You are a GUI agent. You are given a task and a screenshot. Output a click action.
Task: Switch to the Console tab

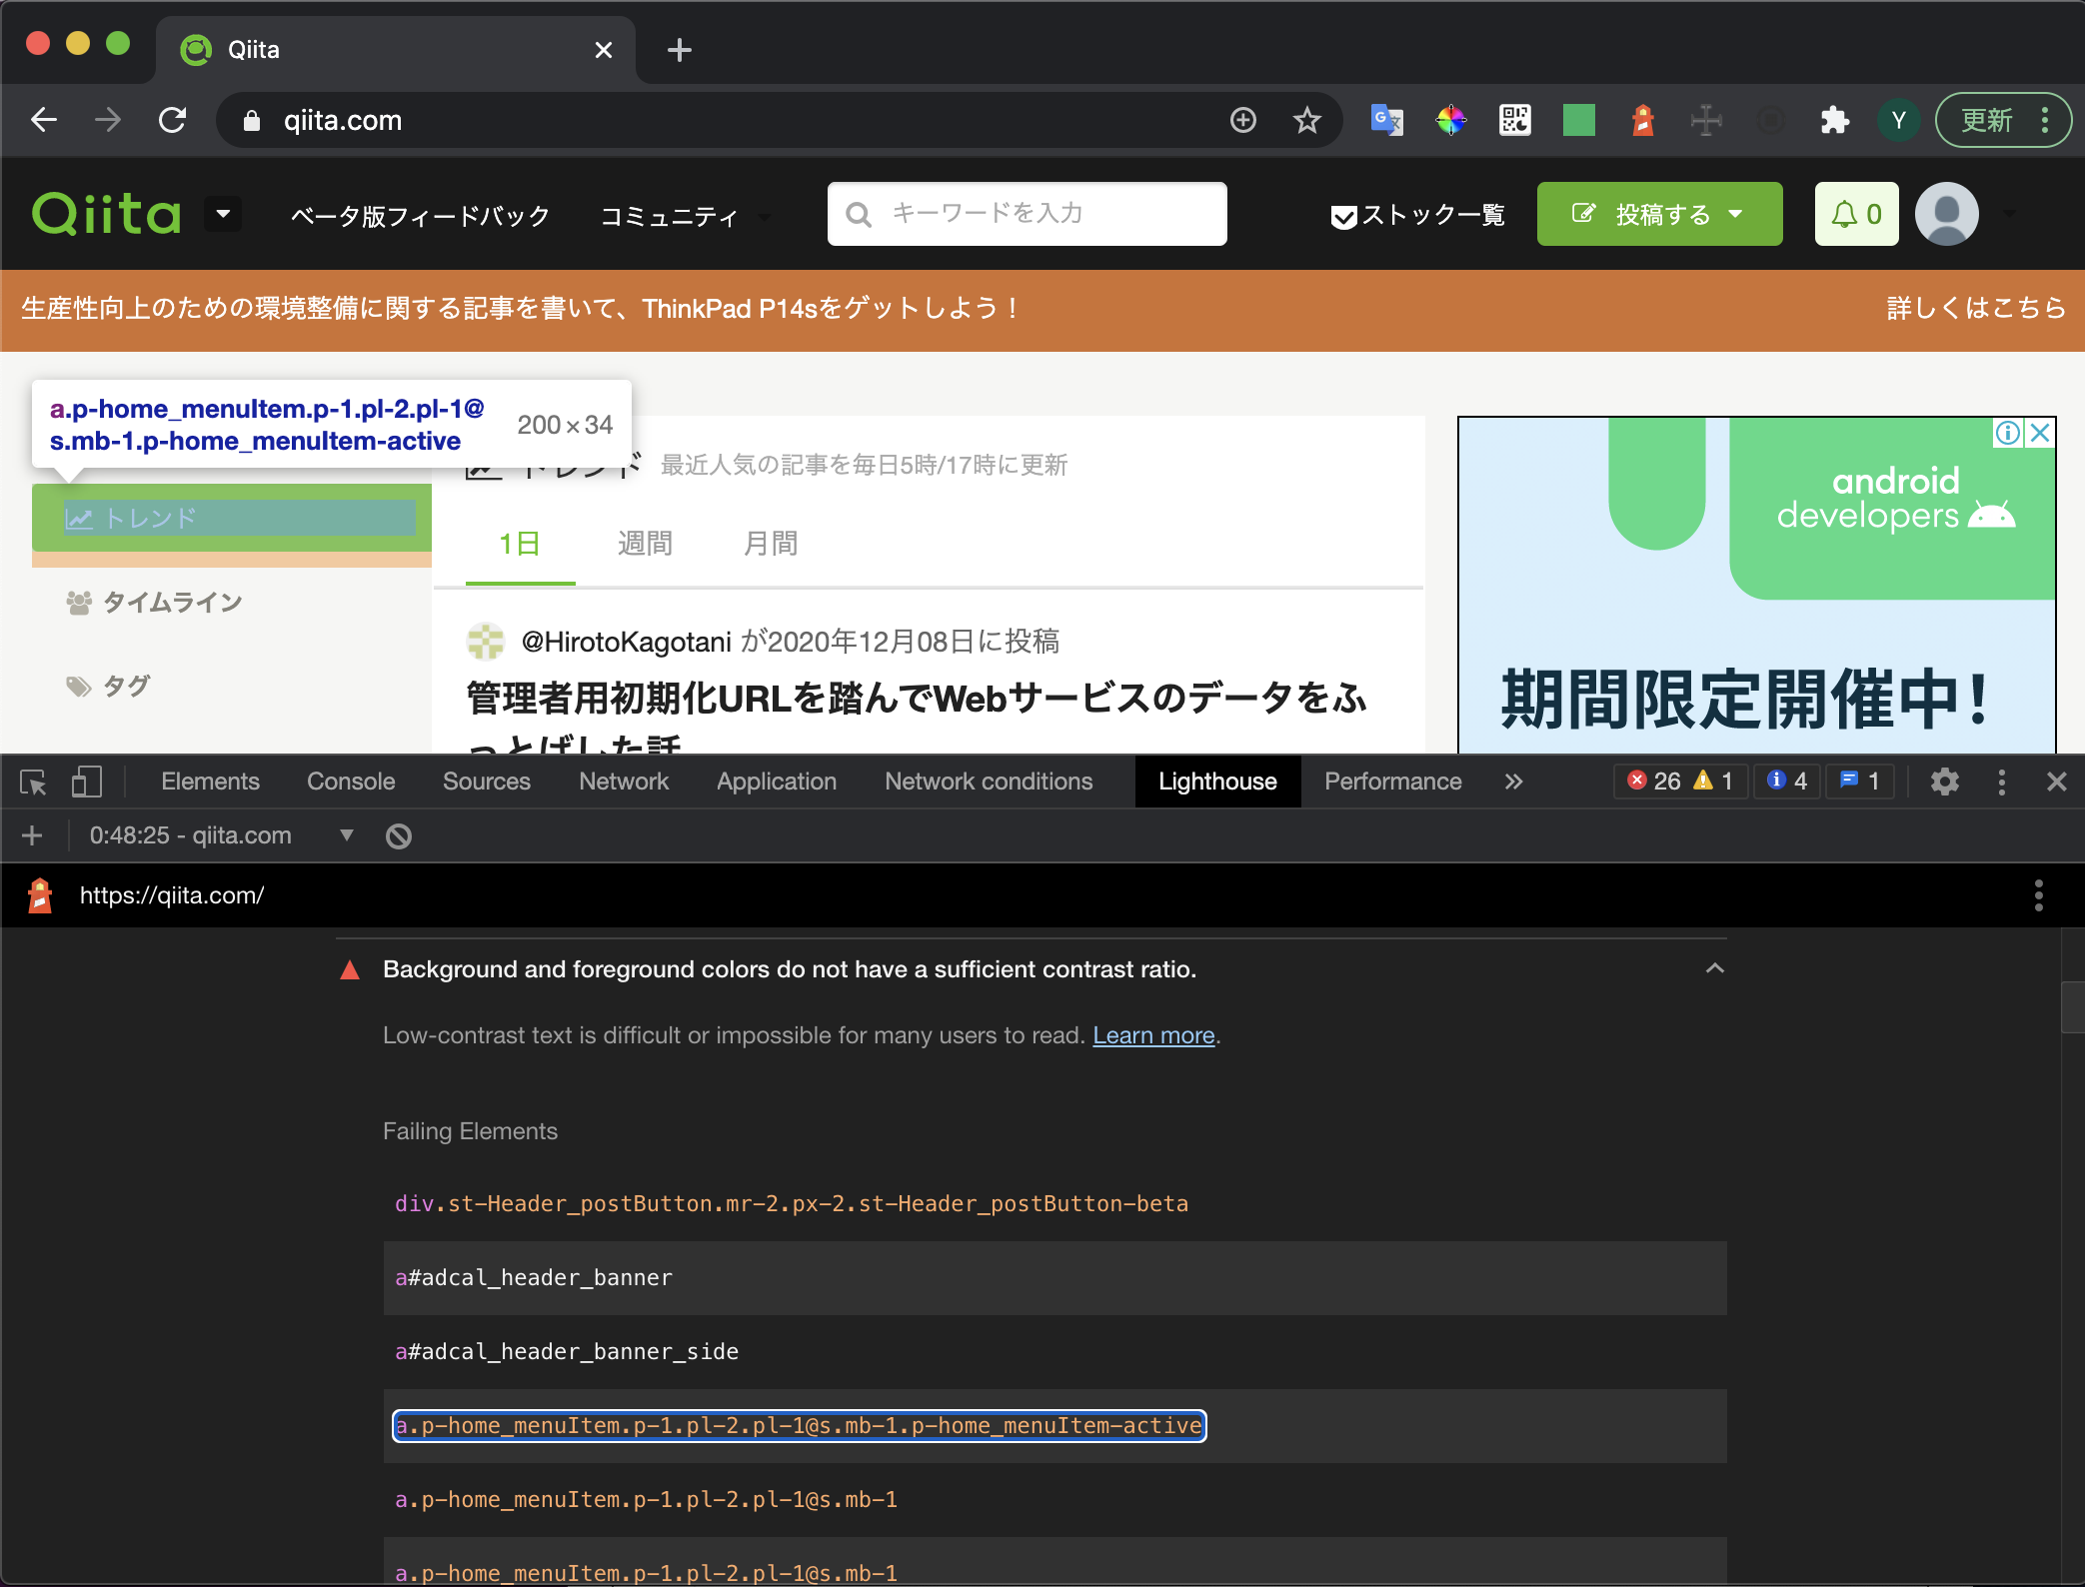click(350, 782)
